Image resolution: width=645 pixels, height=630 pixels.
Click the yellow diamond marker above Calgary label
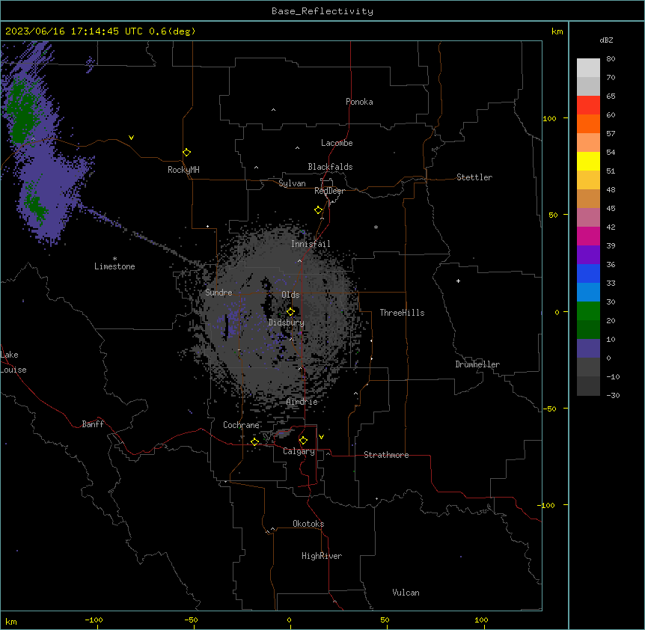coord(303,441)
